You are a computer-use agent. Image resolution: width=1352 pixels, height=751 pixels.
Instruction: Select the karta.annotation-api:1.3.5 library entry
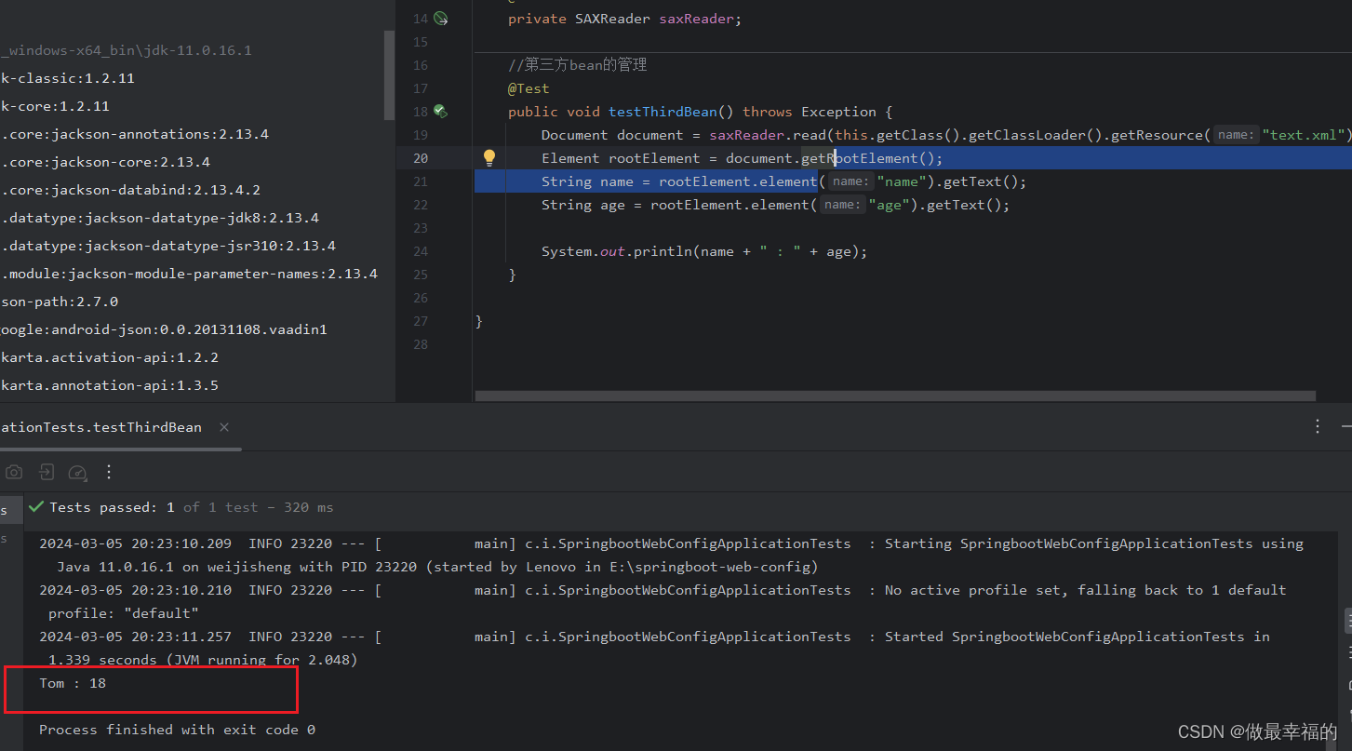point(110,385)
